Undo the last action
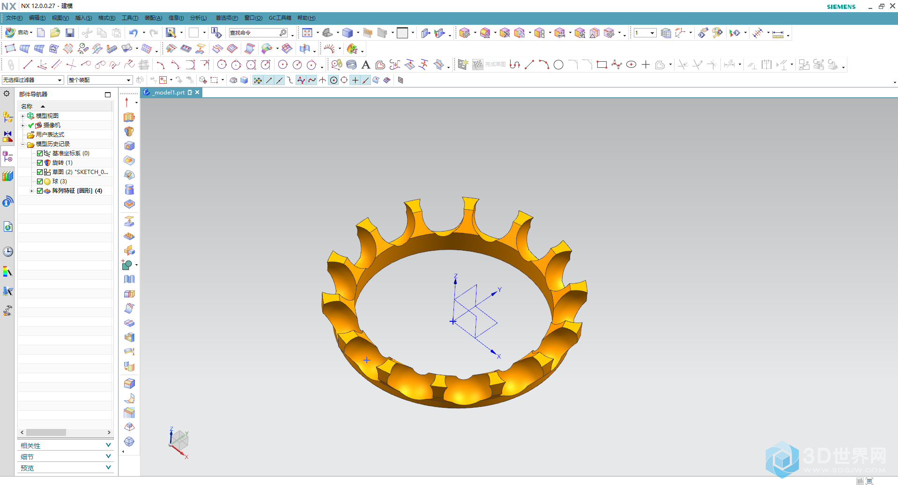The image size is (898, 485). point(134,33)
